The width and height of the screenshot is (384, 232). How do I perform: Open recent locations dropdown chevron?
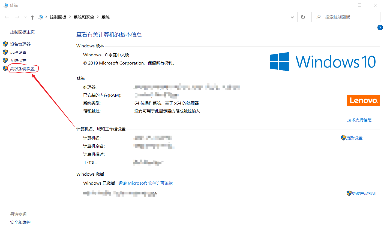(x=25, y=17)
